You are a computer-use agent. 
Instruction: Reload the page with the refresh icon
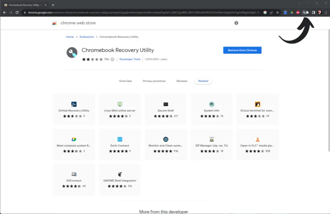[17, 12]
